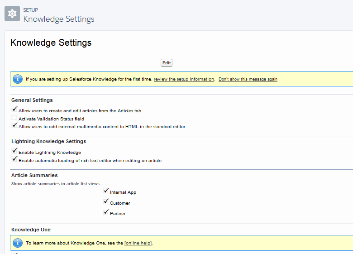Click info icon beside first-time setup message
The width and height of the screenshot is (353, 254).
18,79
